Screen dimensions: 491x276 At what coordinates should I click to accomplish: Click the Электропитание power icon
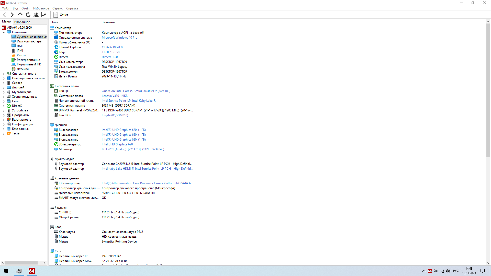[14, 60]
